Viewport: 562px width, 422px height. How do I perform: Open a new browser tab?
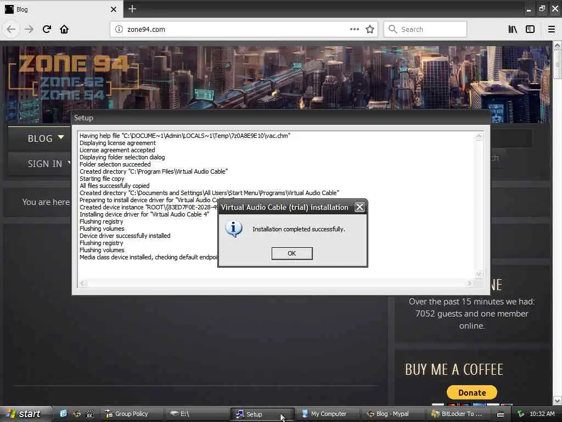click(x=132, y=9)
